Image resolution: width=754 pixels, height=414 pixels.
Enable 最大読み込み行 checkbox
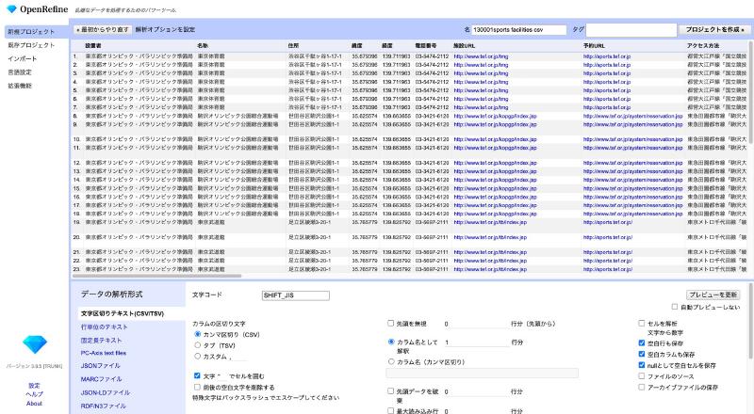tap(391, 410)
